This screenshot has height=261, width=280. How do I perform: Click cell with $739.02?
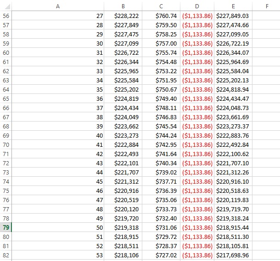[x=161, y=172]
